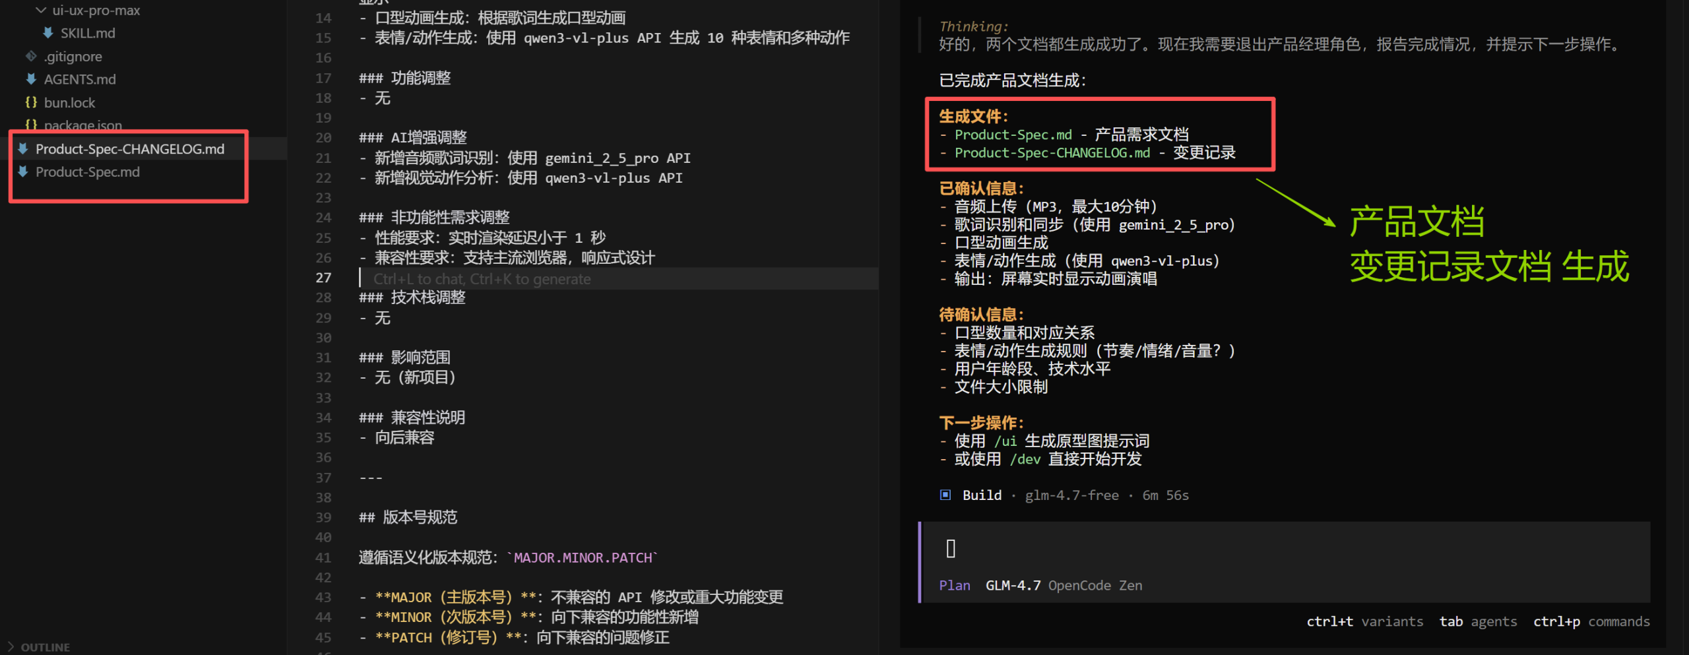The width and height of the screenshot is (1689, 655).
Task: Open Product-Spec-CHANGELOG.md from the explorer
Action: (x=130, y=148)
